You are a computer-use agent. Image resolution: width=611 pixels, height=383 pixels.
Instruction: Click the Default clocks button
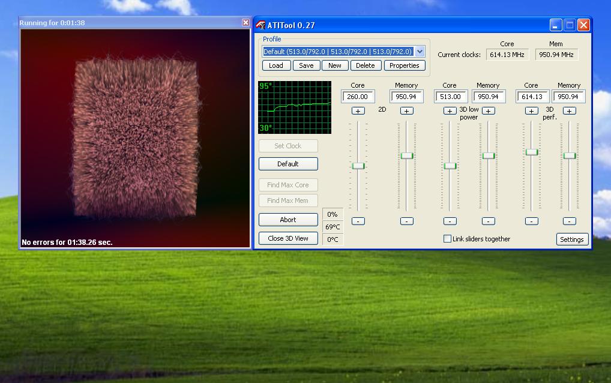tap(288, 164)
